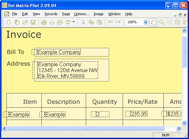Save the document with the floppy icon
The width and height of the screenshot is (189, 139).
pyautogui.click(x=33, y=22)
